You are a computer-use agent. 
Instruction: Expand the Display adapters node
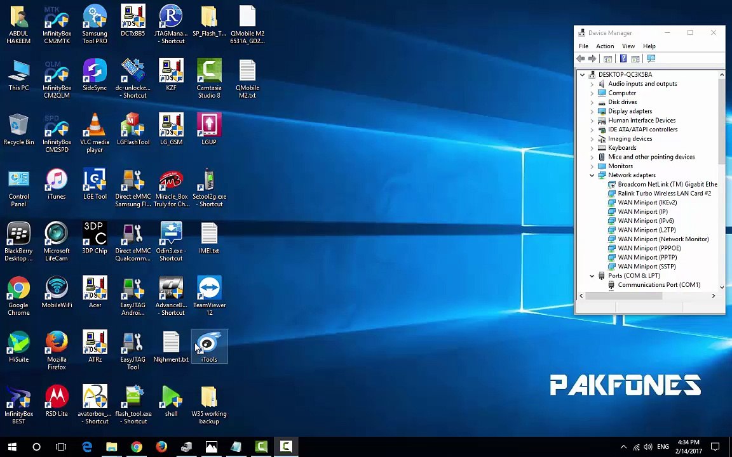tap(592, 112)
